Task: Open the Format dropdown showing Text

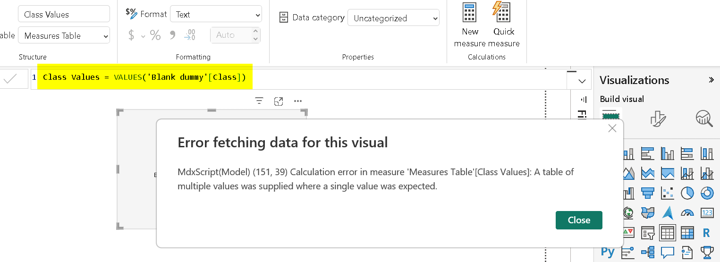Action: pos(216,15)
